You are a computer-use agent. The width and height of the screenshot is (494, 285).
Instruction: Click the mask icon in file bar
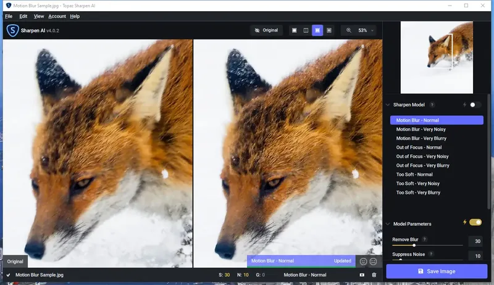point(362,275)
